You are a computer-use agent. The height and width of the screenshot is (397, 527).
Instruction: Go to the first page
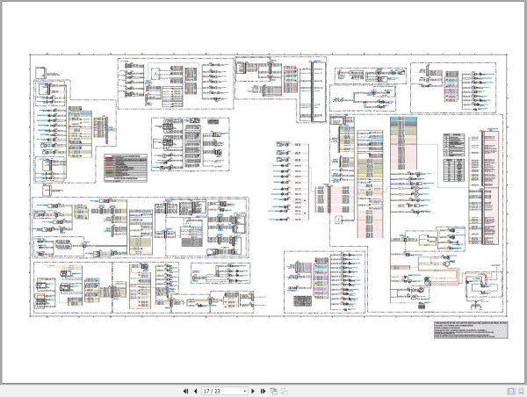[x=185, y=391]
